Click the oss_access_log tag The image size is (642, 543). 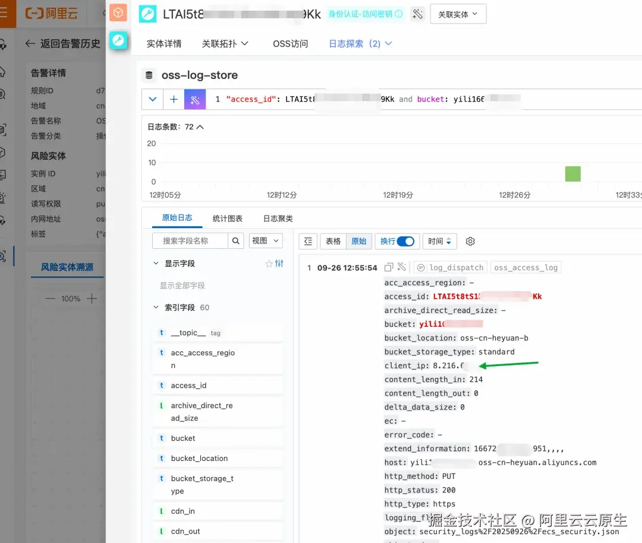click(x=525, y=267)
